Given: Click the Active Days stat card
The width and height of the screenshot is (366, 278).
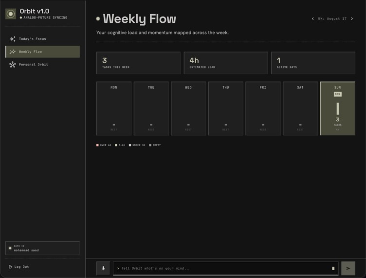Looking at the screenshot, I should [313, 63].
